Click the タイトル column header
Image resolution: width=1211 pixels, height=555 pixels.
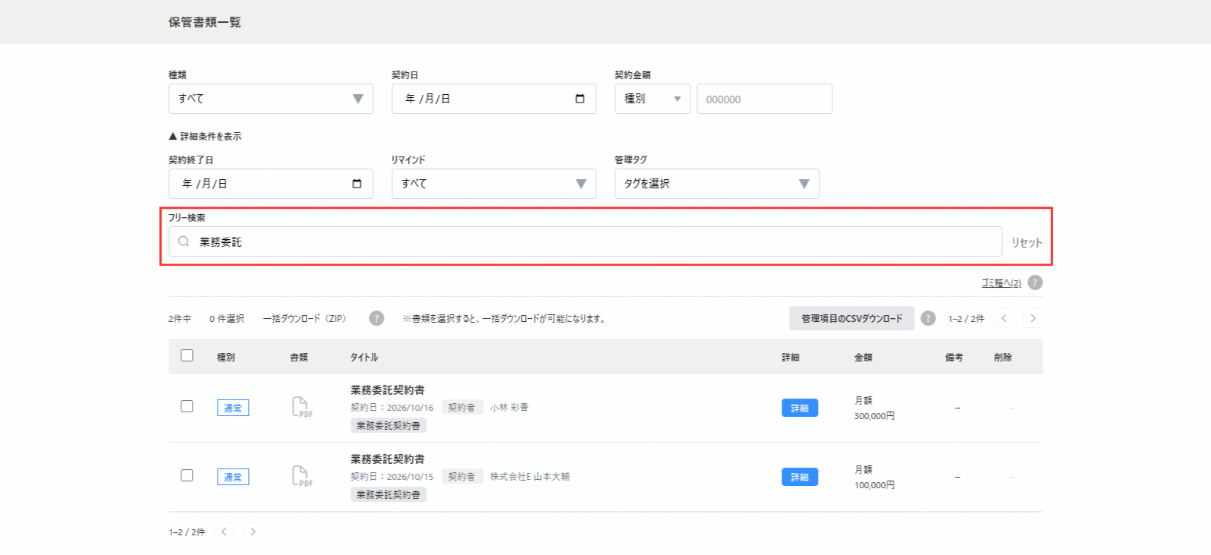coord(364,358)
